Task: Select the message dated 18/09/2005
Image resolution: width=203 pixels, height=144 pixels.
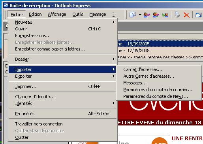Action: tap(160, 44)
